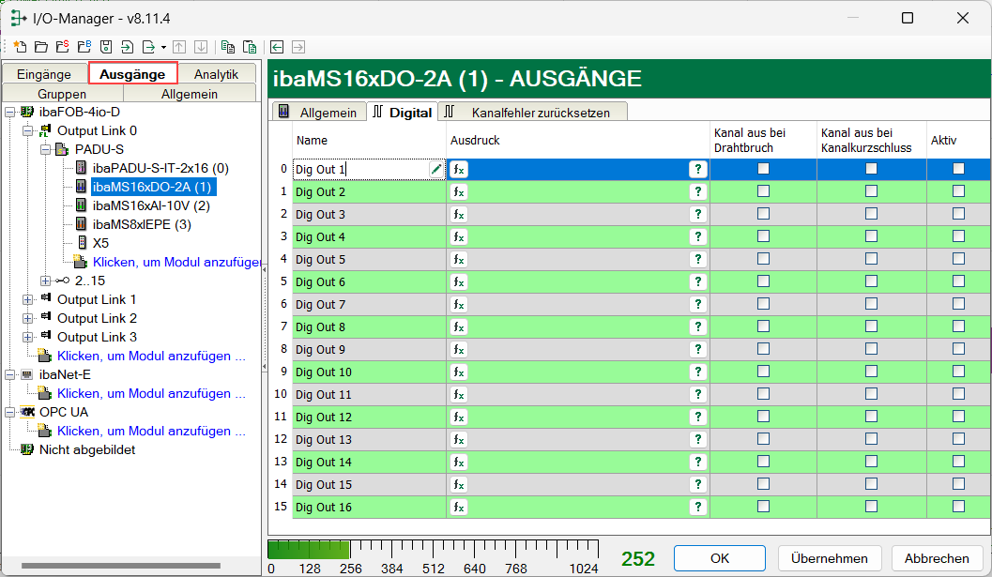Open expression builder fx for Dig Out 3
992x577 pixels.
click(x=458, y=215)
